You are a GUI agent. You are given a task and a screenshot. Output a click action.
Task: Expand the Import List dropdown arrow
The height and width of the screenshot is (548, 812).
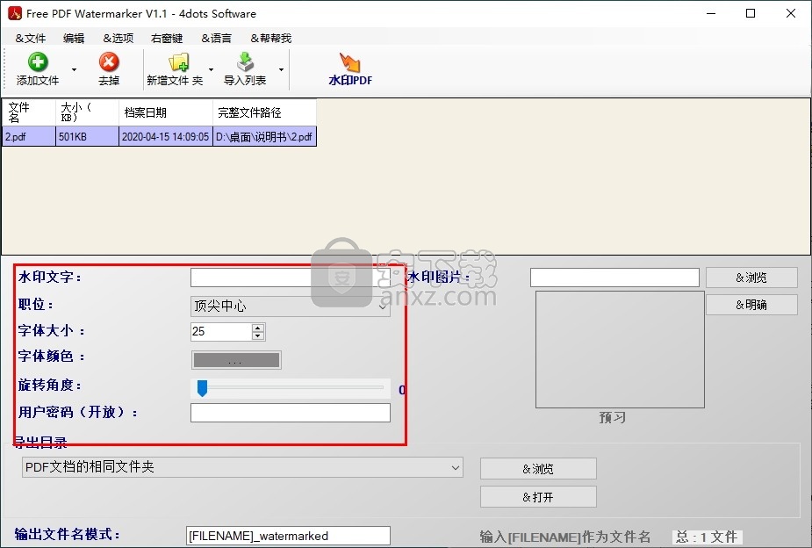[281, 69]
